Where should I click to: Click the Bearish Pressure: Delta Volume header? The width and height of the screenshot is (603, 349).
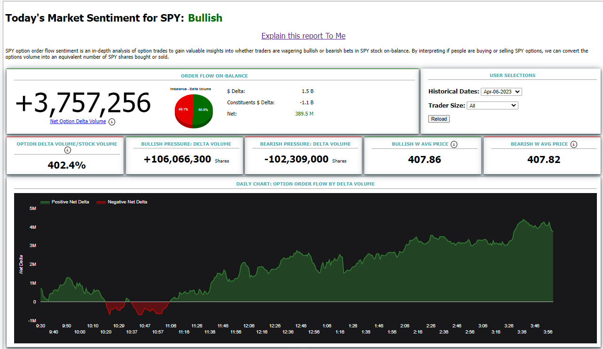tap(305, 144)
